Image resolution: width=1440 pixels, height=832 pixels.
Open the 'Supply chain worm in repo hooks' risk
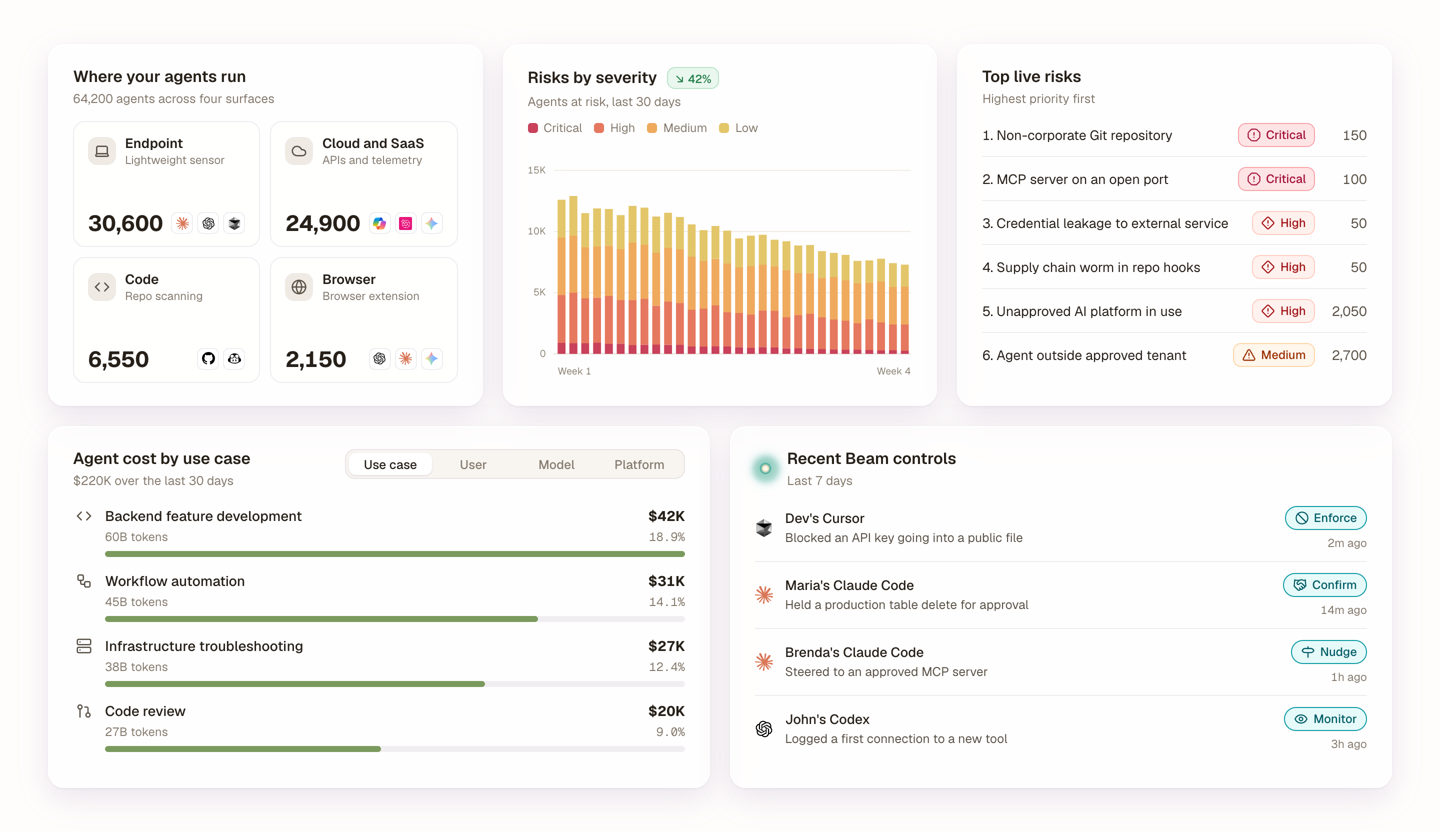pos(1175,267)
